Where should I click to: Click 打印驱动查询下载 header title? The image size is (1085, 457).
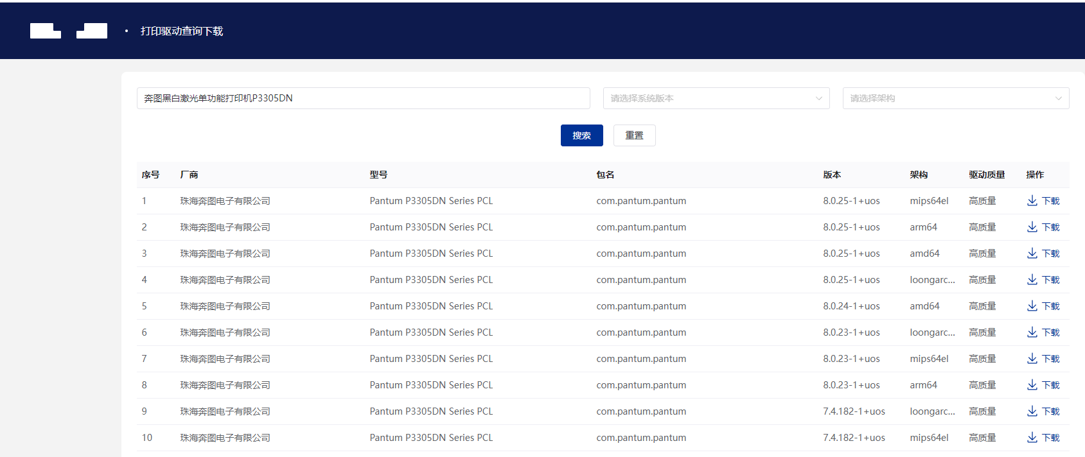pyautogui.click(x=182, y=31)
